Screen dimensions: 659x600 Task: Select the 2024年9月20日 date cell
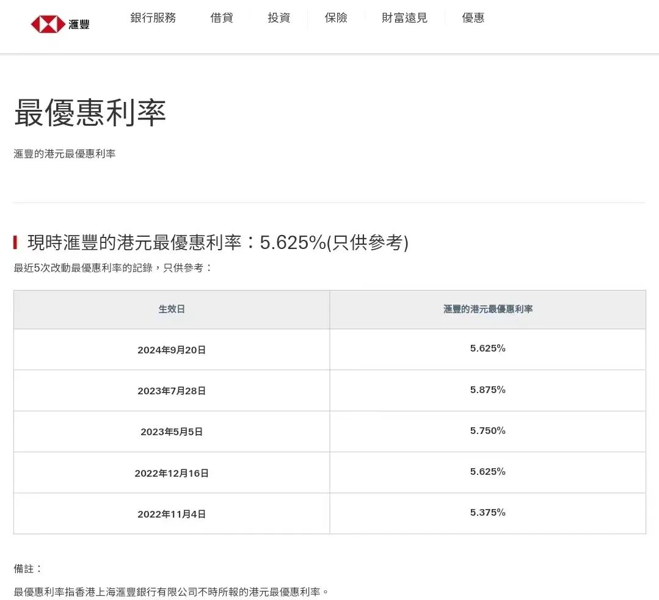[172, 350]
